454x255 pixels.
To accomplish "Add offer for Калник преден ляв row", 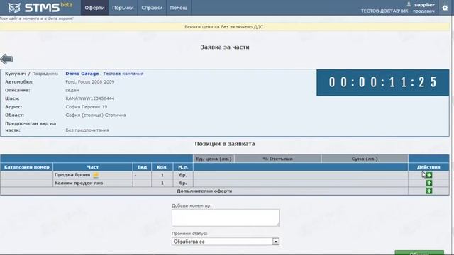I will pos(429,183).
